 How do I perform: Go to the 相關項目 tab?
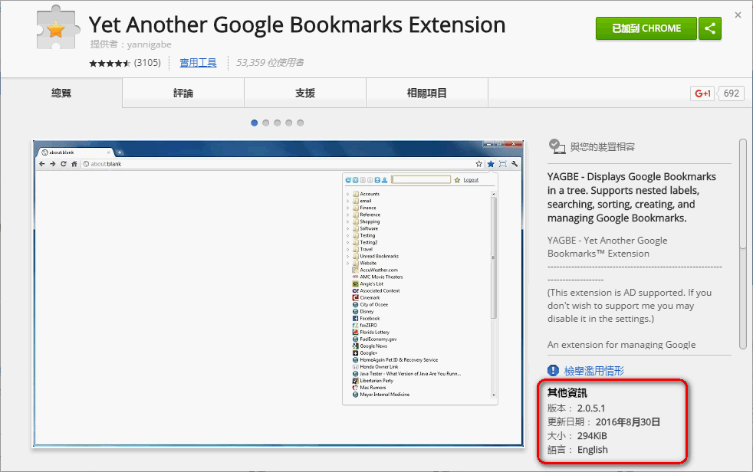(x=427, y=93)
